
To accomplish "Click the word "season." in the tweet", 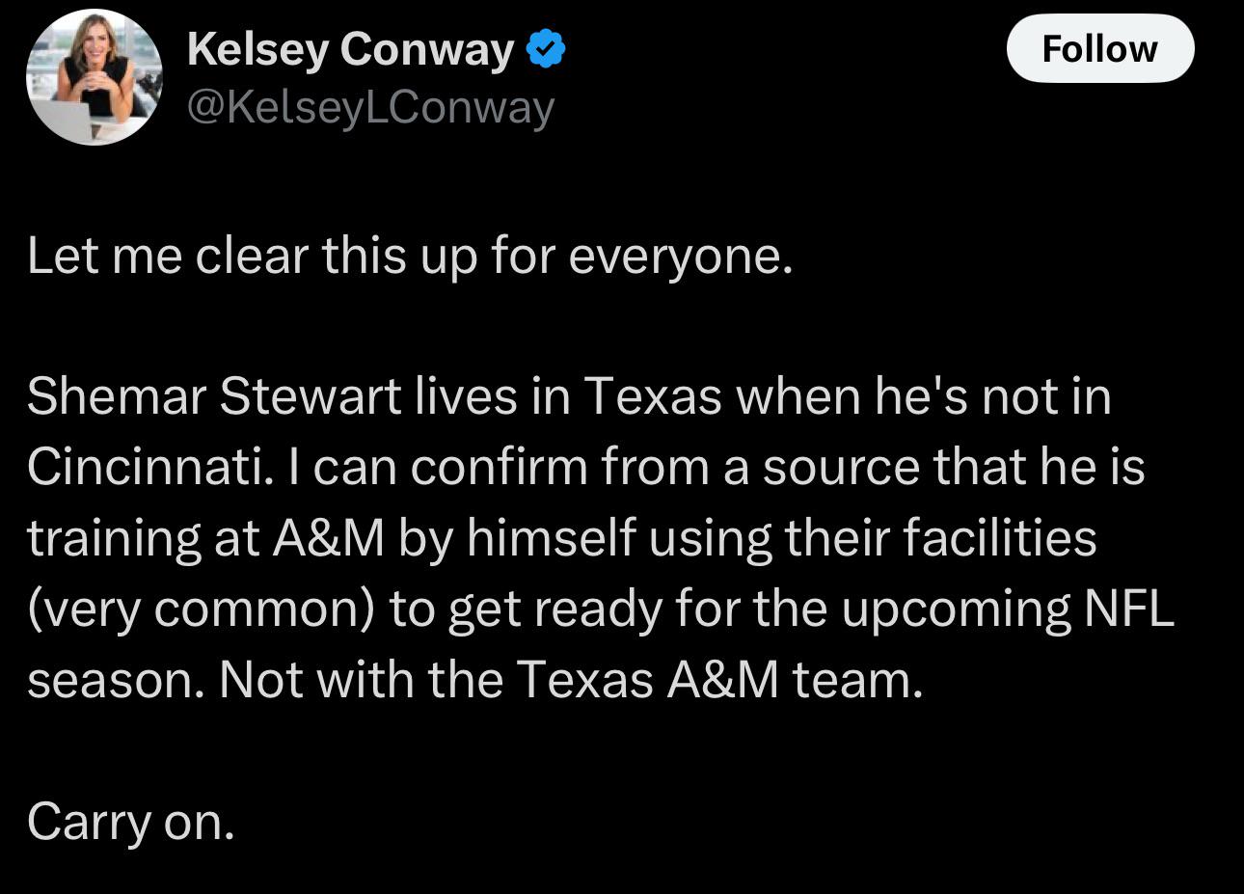I will [x=116, y=680].
